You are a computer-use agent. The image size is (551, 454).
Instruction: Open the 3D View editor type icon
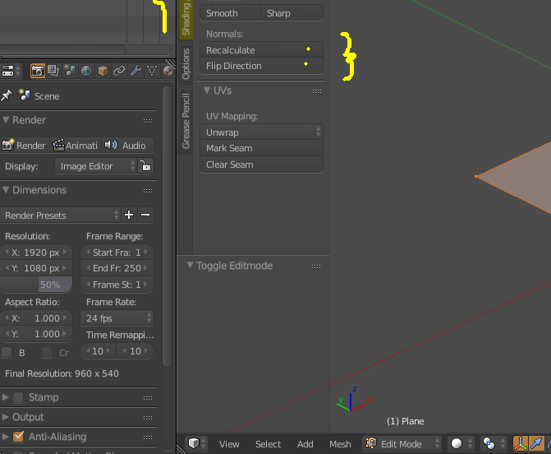(197, 443)
